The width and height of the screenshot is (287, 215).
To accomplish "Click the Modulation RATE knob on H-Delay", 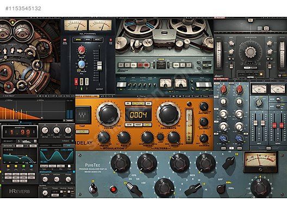I will [x=124, y=137].
